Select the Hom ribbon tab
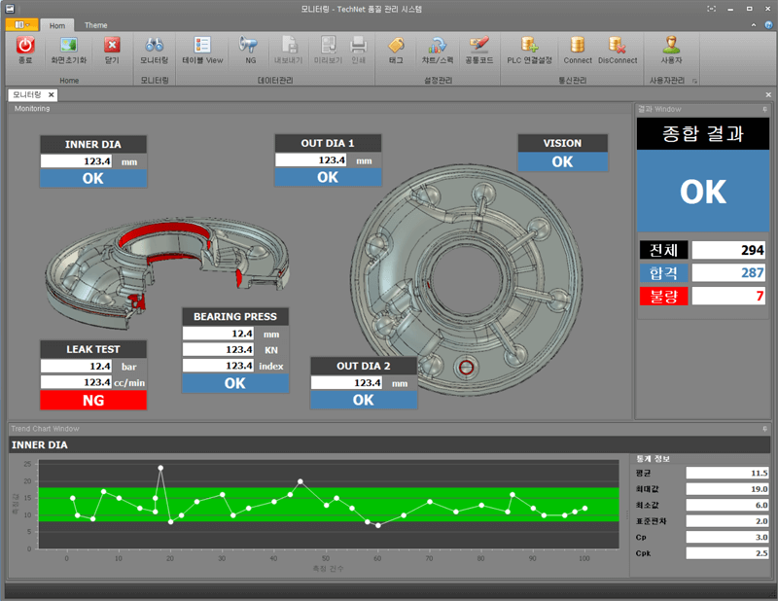 point(59,24)
